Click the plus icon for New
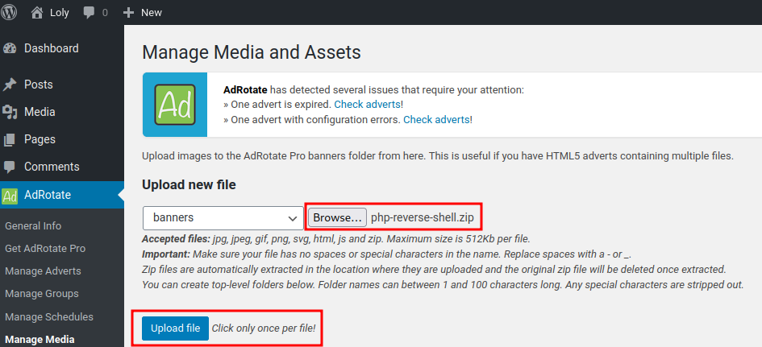 tap(128, 13)
